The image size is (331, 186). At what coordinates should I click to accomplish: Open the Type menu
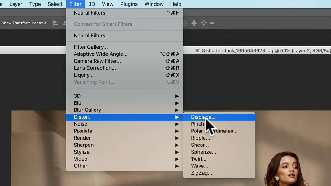click(35, 4)
